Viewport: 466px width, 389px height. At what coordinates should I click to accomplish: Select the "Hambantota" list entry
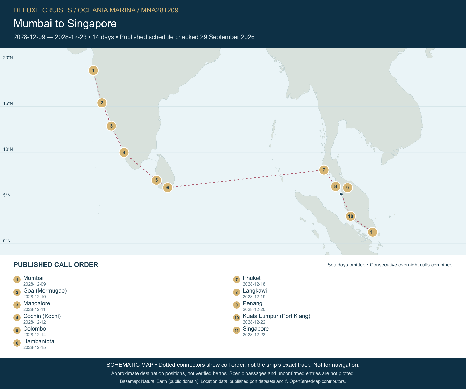(39, 341)
